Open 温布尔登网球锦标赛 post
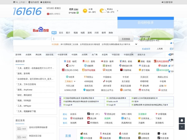Image resolution: width=187 pixels, height=140 pixels. click(x=38, y=127)
